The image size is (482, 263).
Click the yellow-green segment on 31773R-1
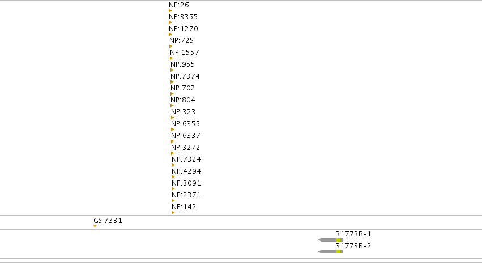tap(338, 240)
